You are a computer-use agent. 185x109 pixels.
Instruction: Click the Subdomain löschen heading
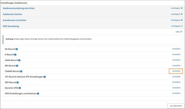click(13, 14)
